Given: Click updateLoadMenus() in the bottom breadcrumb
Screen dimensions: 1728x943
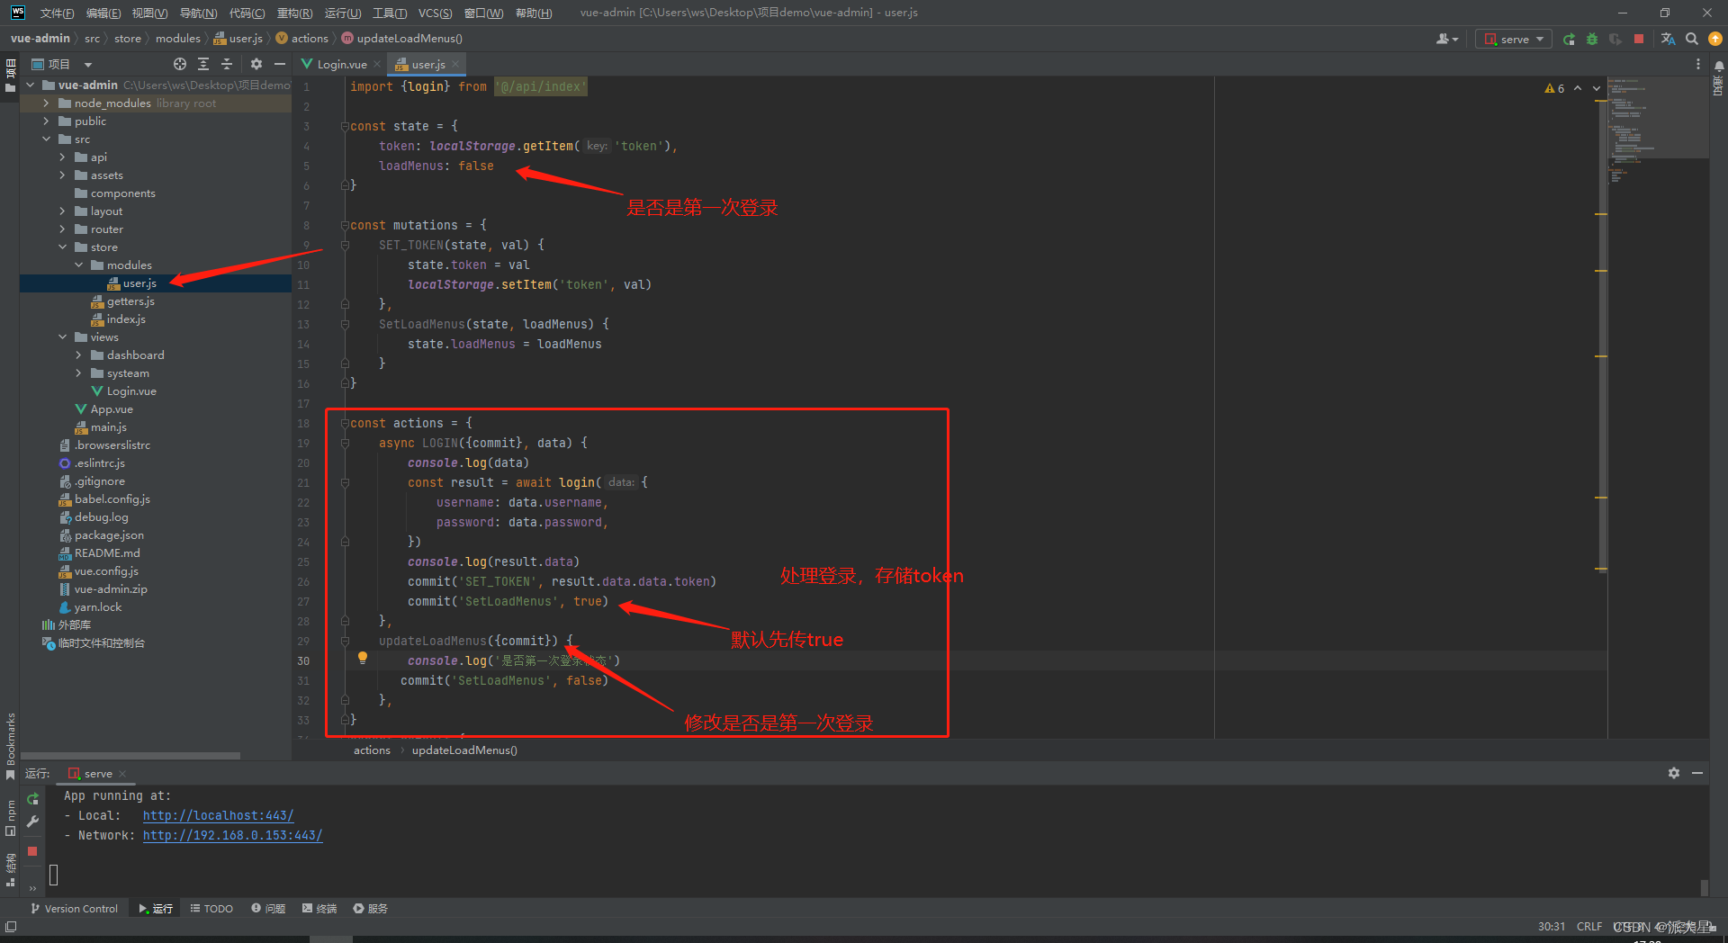Looking at the screenshot, I should 464,750.
